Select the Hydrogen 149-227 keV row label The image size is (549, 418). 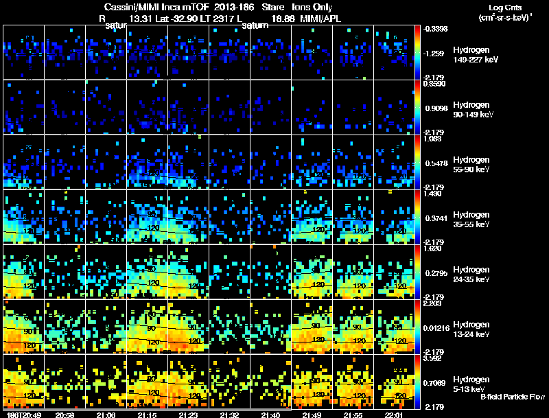(x=476, y=55)
